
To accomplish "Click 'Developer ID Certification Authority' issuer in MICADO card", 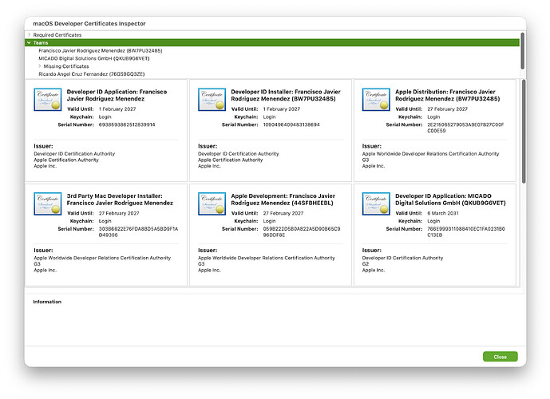I will click(x=402, y=258).
